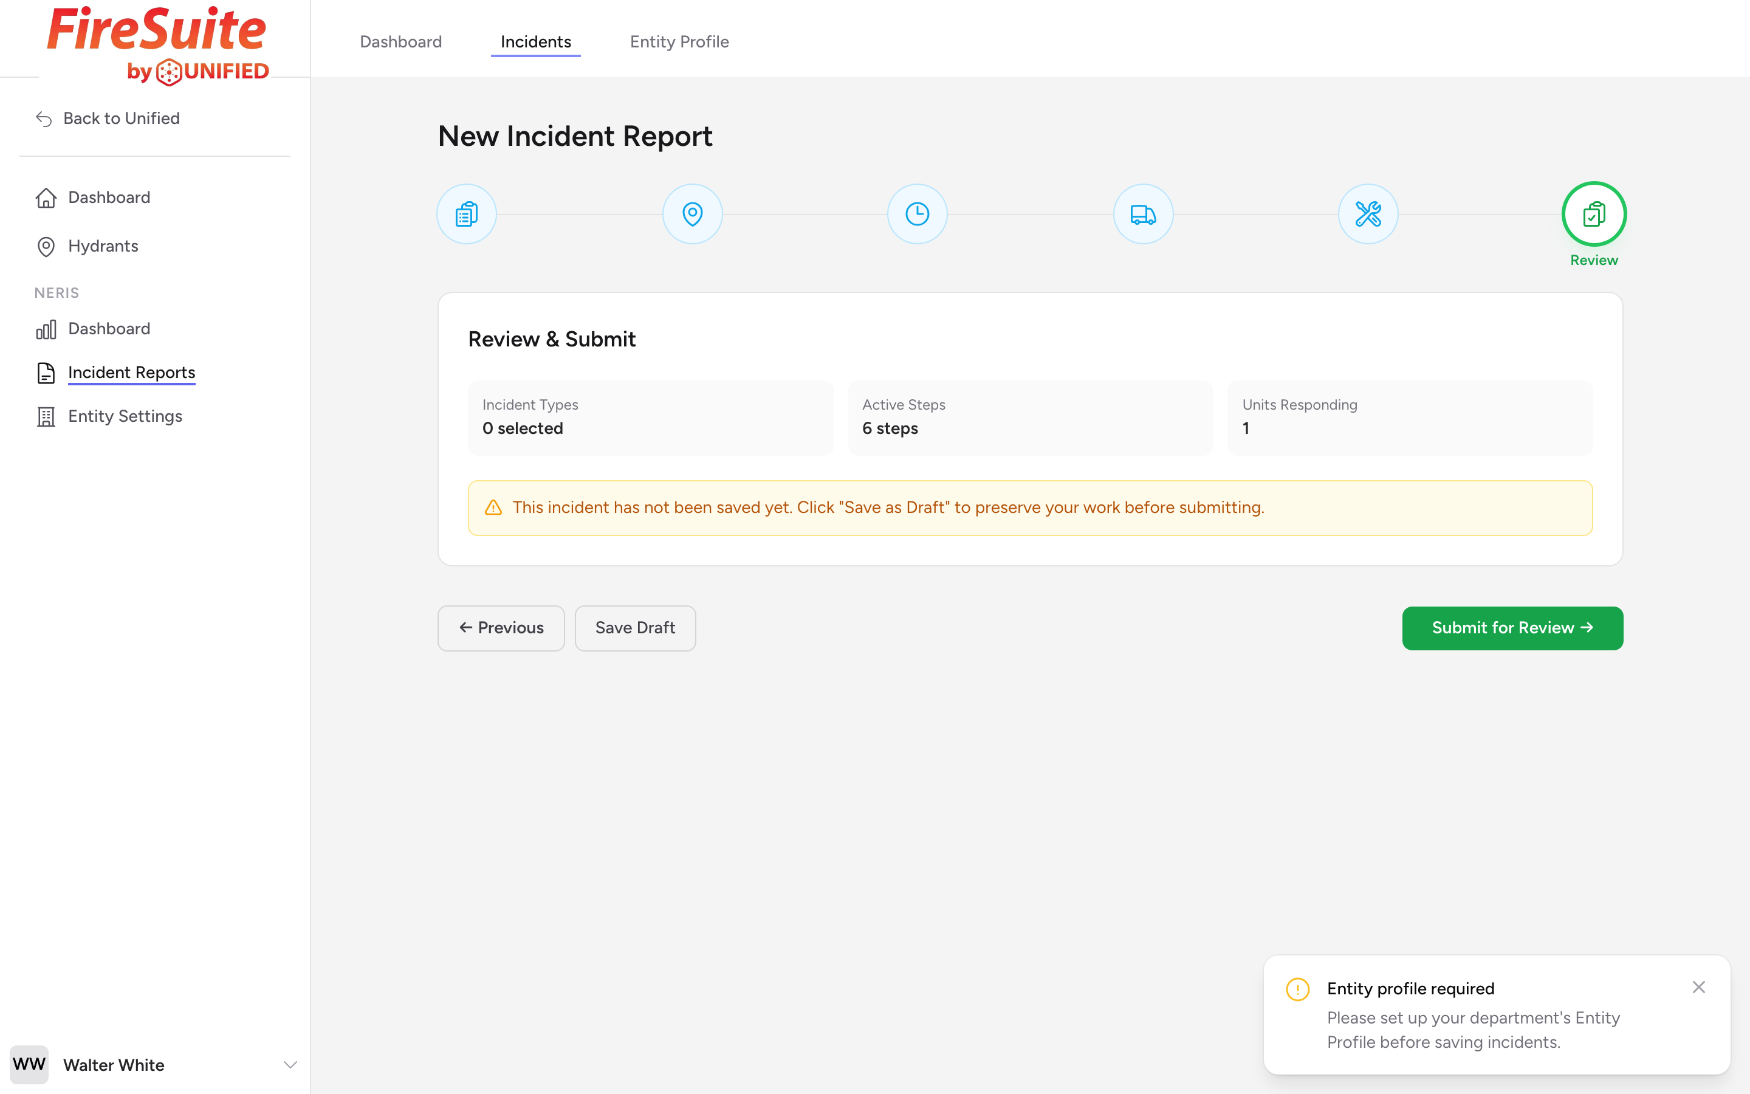This screenshot has height=1094, width=1750.
Task: Click the Active Steps 6 steps card
Action: point(1030,418)
